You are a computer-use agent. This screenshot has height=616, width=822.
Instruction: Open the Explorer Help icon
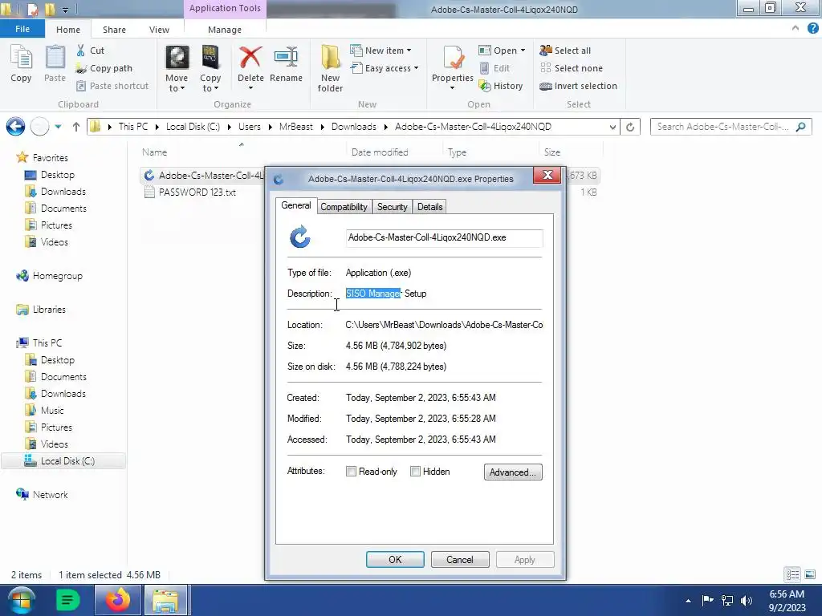812,29
